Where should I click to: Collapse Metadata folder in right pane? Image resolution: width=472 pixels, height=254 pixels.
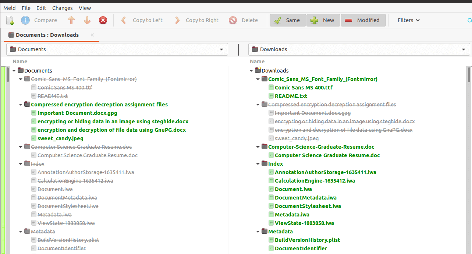pos(258,232)
